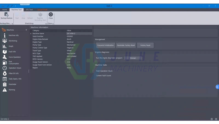Click the Close power icon in ribbon
Screen dimensions: 219x124
coord(51,15)
